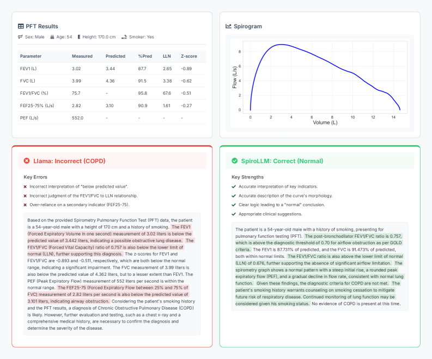Click the FEV1 z-score value -0.89

tap(186, 69)
